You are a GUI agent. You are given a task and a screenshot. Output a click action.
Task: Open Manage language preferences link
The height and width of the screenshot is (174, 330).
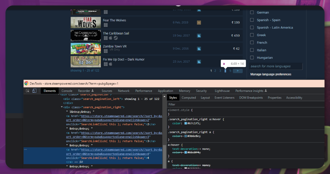271,74
